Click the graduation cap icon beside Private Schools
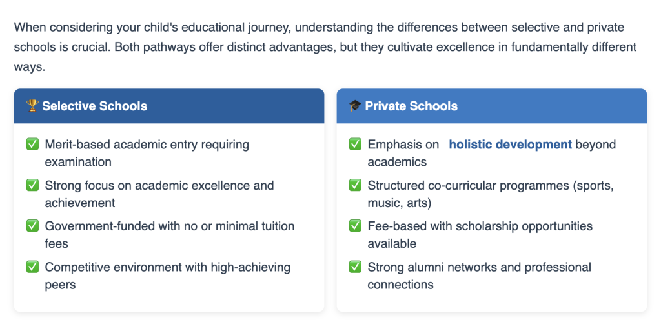The height and width of the screenshot is (322, 661). click(356, 105)
